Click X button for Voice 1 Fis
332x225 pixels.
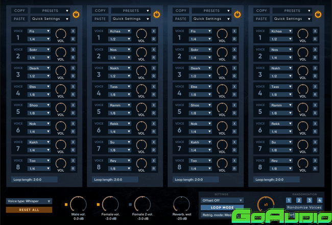(73, 31)
